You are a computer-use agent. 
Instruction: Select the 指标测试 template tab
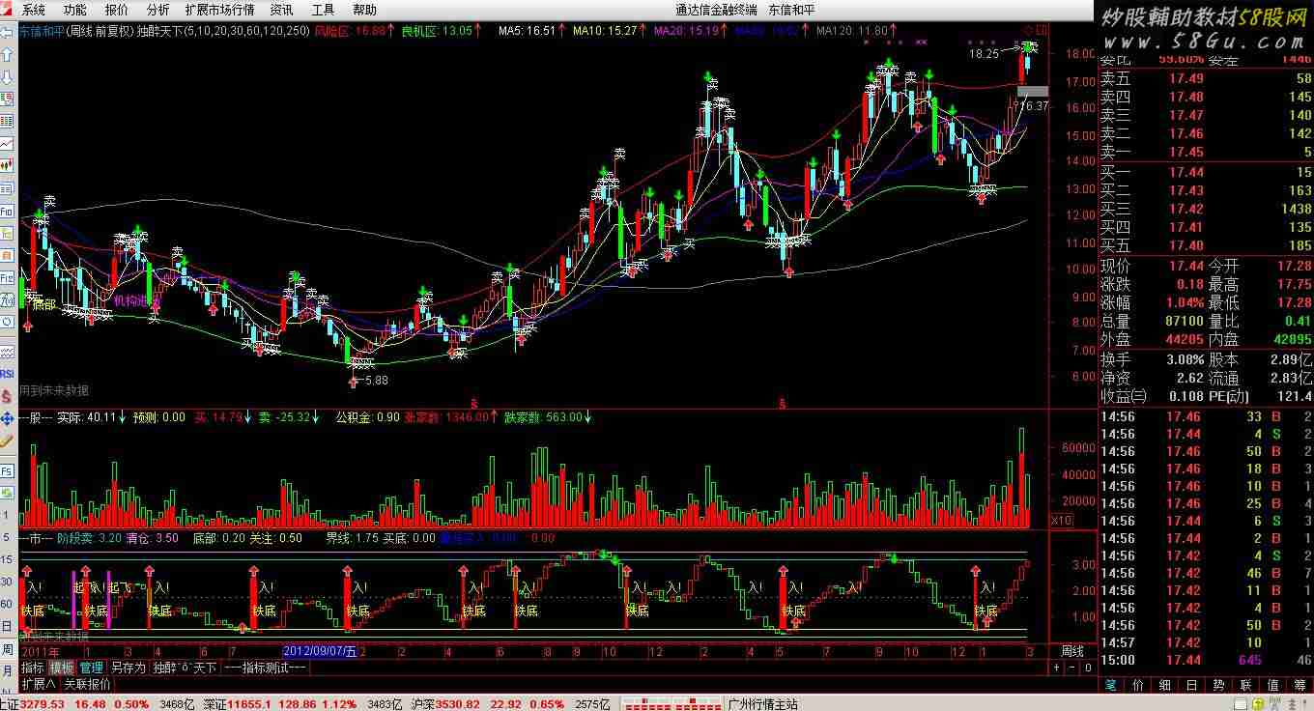tap(266, 668)
